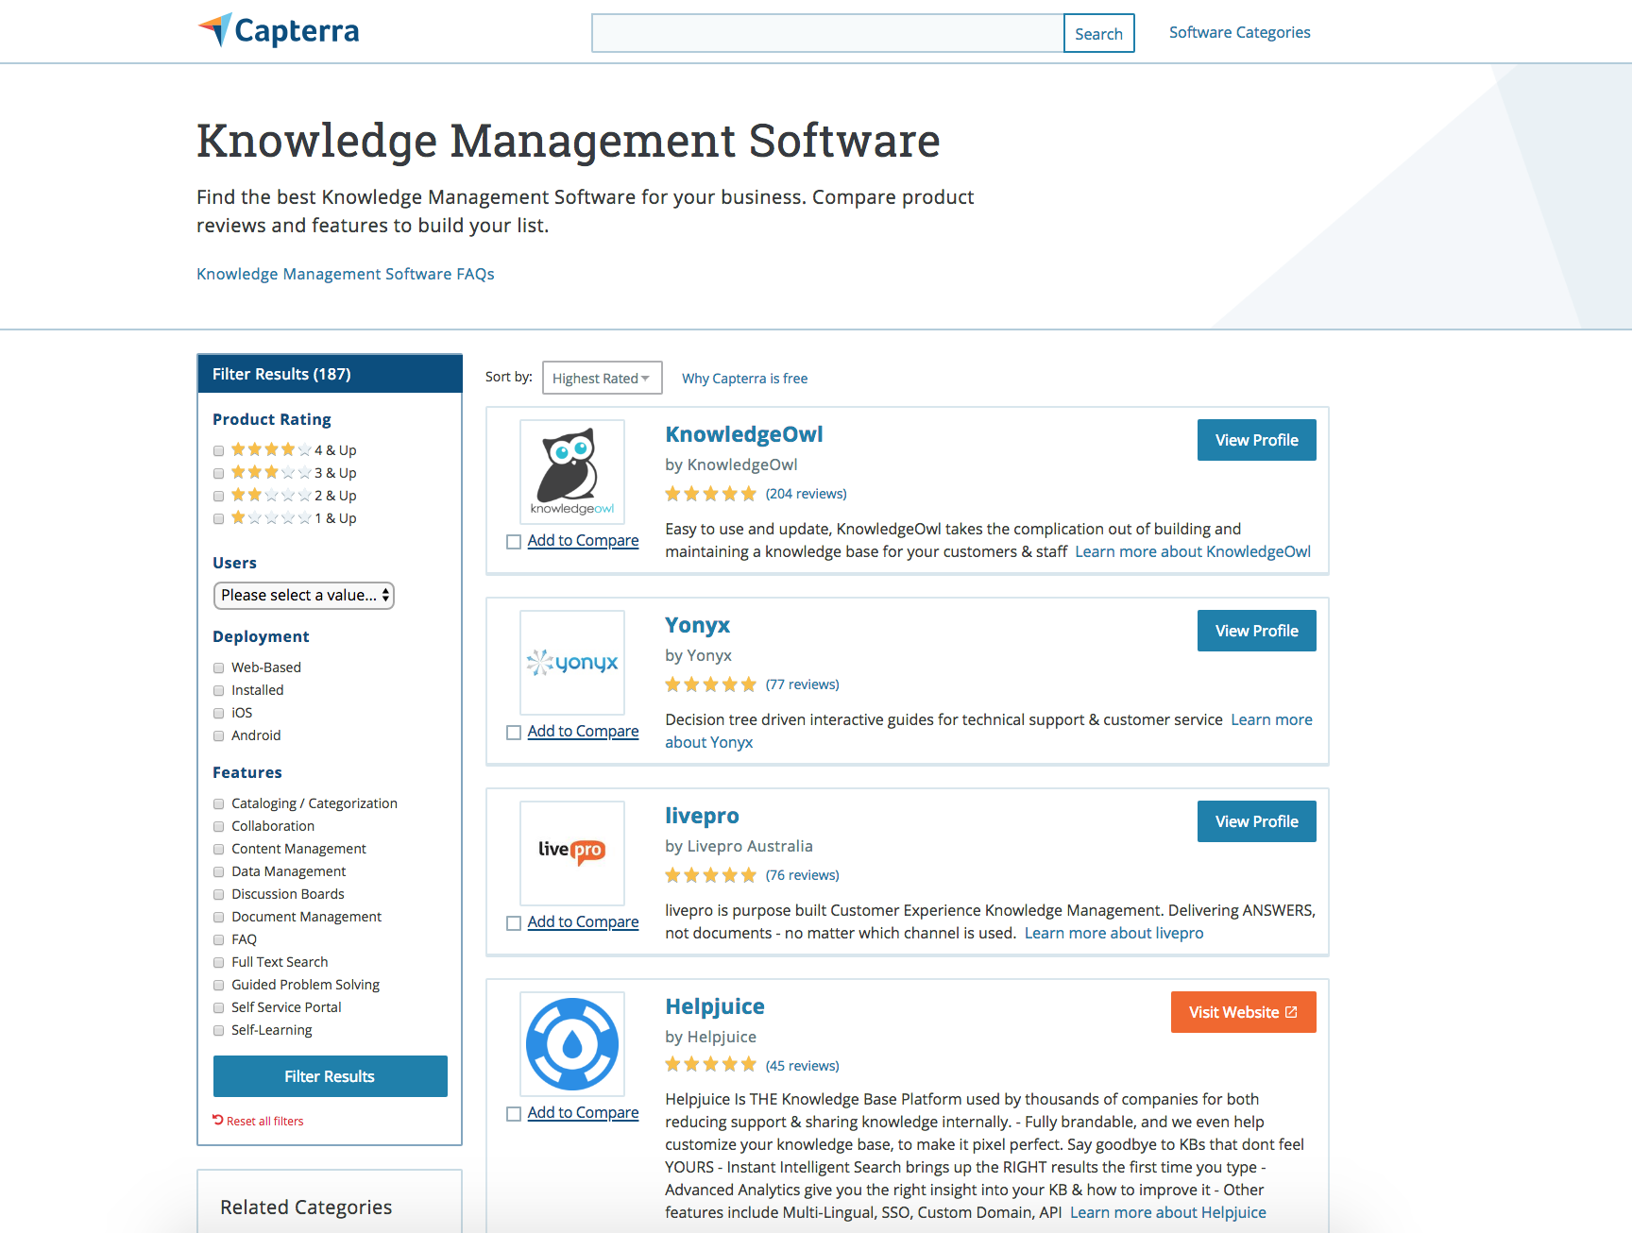Focus the top search input field
This screenshot has width=1632, height=1233.
pyautogui.click(x=827, y=33)
